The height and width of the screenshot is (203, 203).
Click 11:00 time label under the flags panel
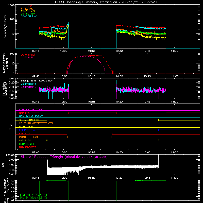click(x=174, y=153)
